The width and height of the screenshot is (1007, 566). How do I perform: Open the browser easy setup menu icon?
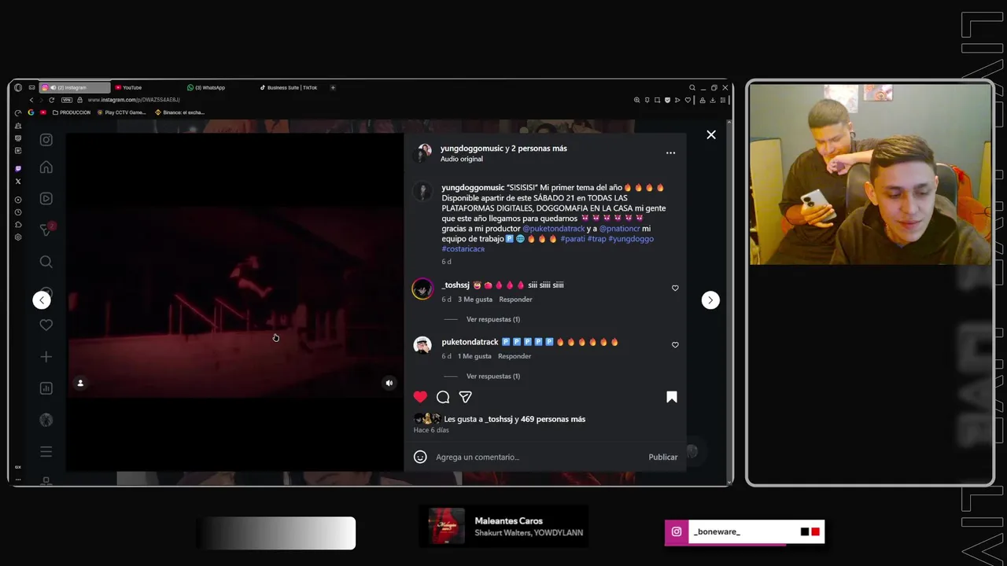[723, 100]
